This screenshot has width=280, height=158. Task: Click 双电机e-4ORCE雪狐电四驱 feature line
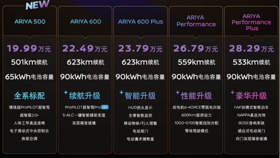pyautogui.click(x=196, y=107)
